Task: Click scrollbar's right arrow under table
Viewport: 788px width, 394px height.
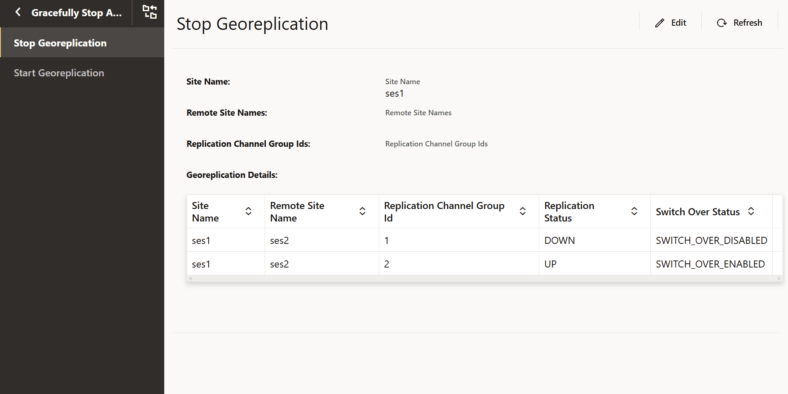Action: click(779, 278)
